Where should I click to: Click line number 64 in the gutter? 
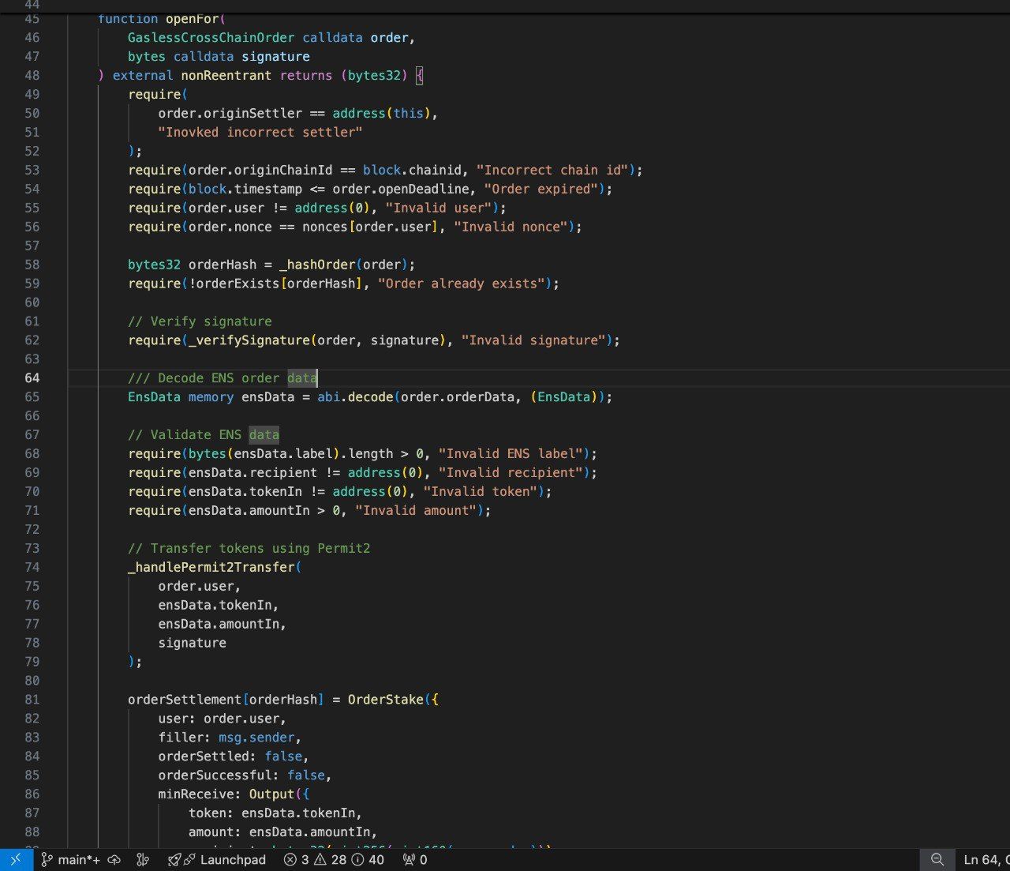tap(32, 377)
